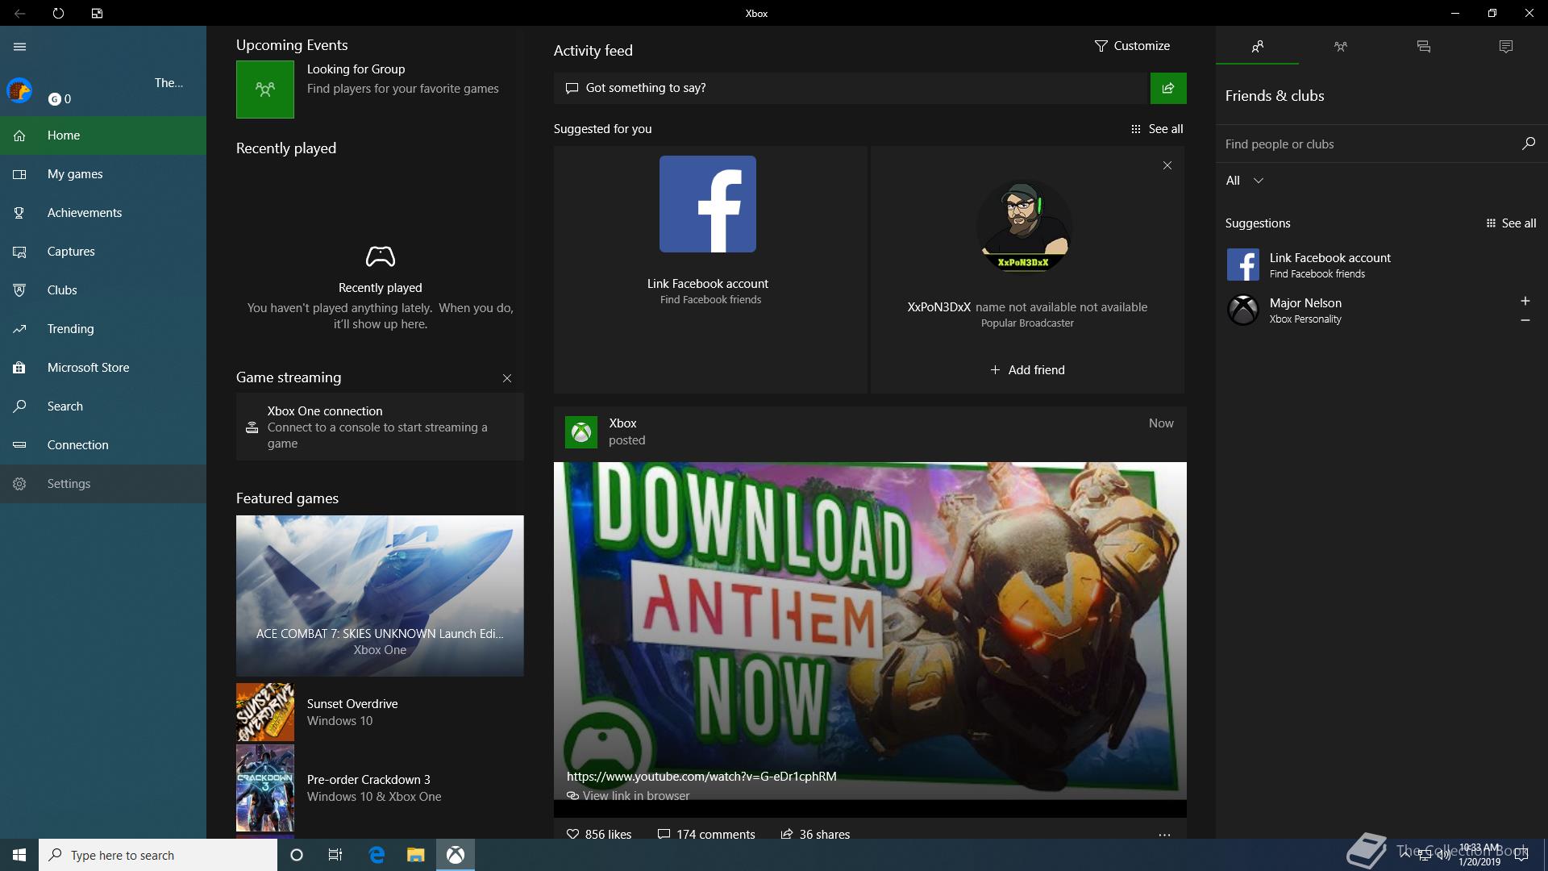Open the profile avatar picture
This screenshot has height=871, width=1548.
[19, 90]
